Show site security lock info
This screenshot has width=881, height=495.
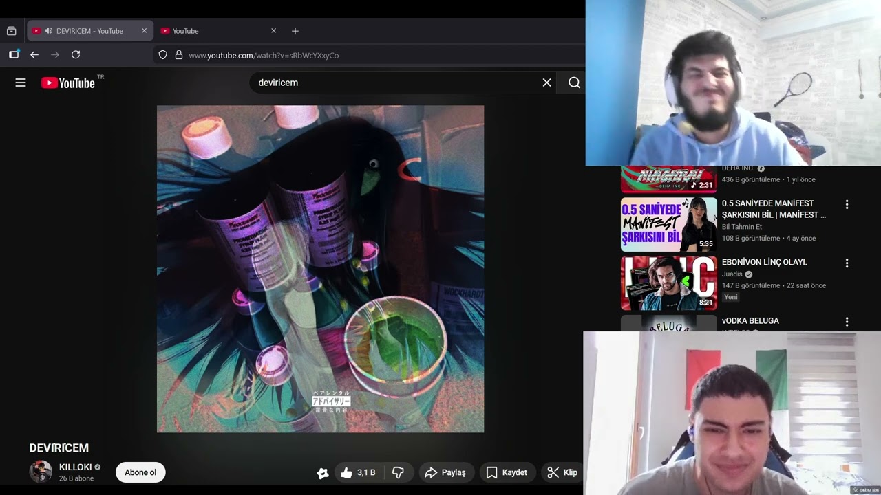pyautogui.click(x=179, y=55)
